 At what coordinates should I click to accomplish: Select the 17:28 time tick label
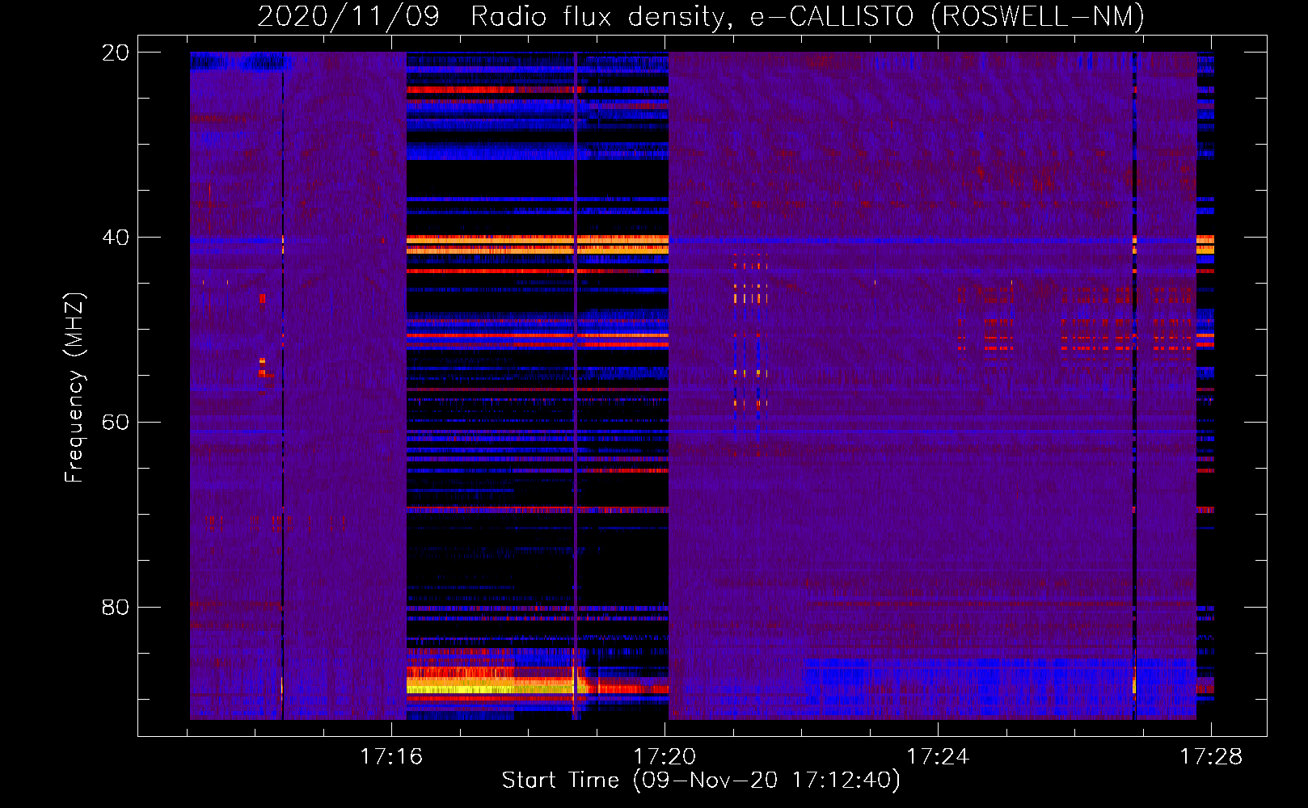tap(1210, 757)
